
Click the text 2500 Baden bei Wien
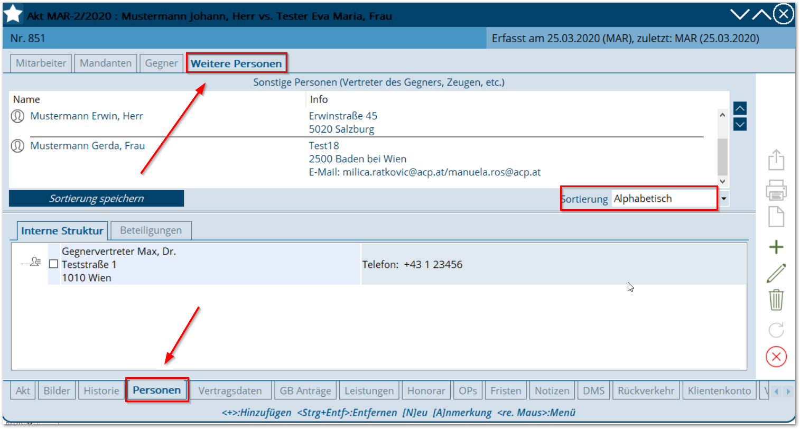(358, 159)
